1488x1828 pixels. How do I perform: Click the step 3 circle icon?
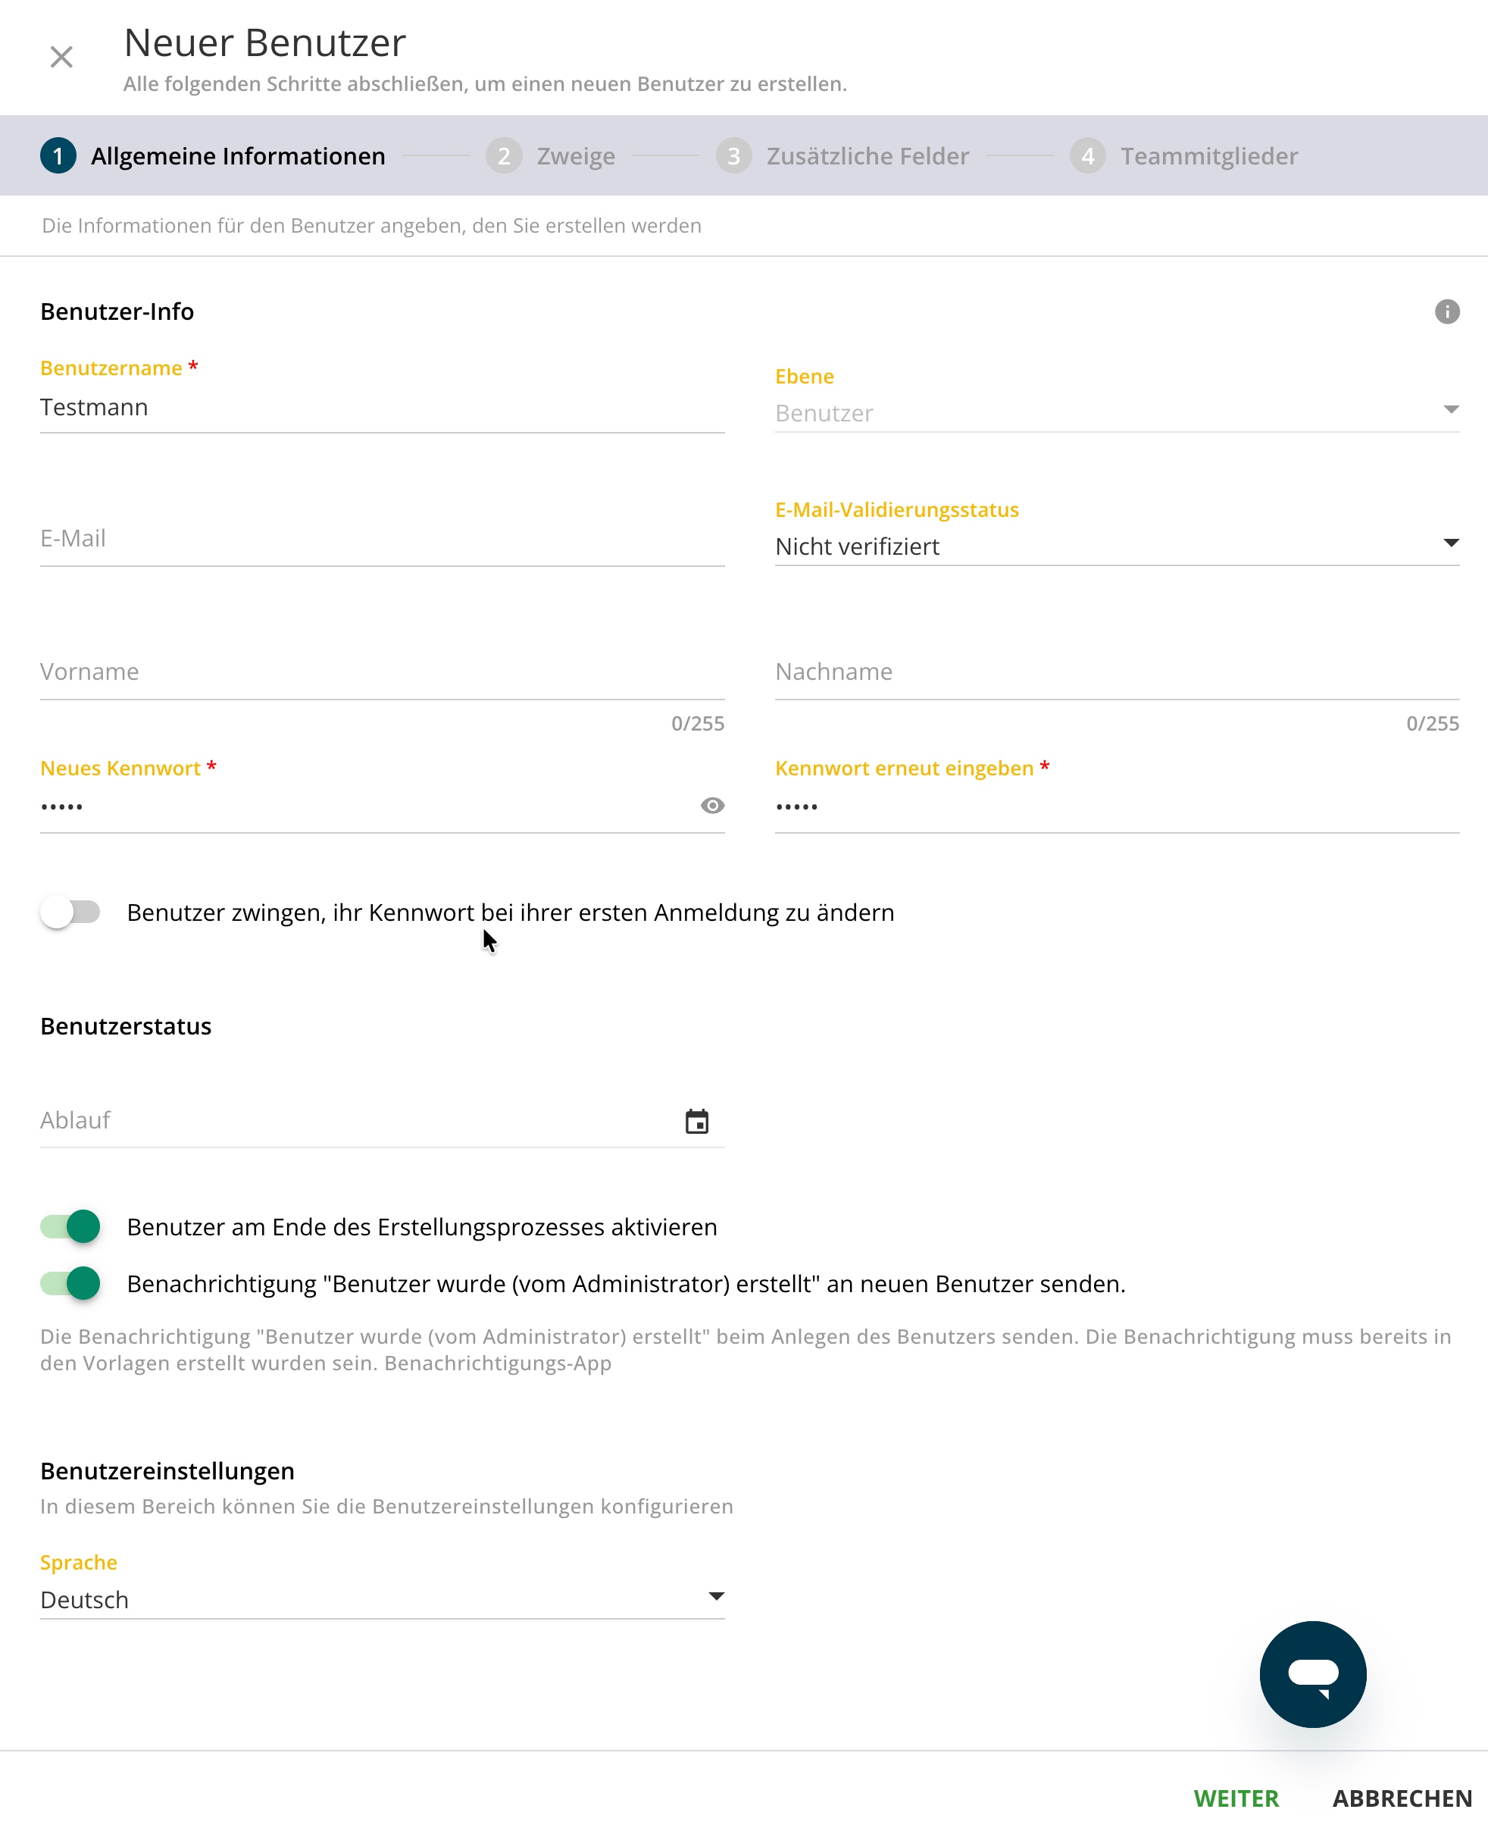(x=733, y=156)
